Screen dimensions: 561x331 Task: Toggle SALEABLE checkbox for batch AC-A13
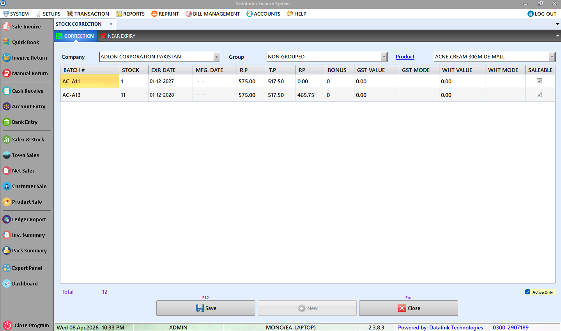(539, 95)
